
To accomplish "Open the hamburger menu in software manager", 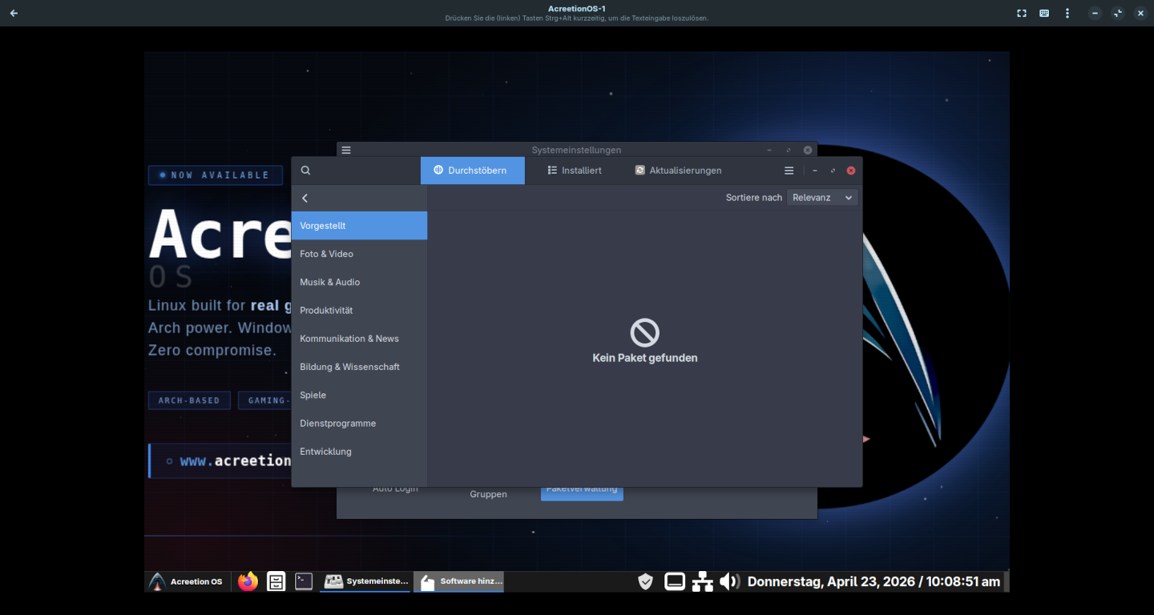I will [789, 171].
